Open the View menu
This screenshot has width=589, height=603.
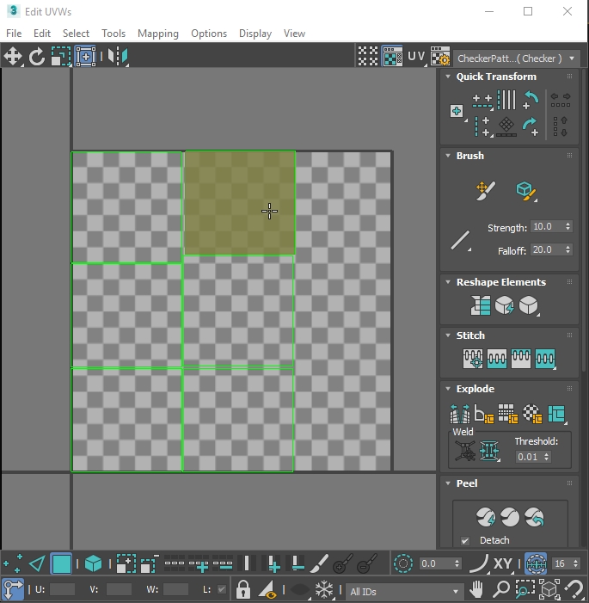pyautogui.click(x=294, y=34)
